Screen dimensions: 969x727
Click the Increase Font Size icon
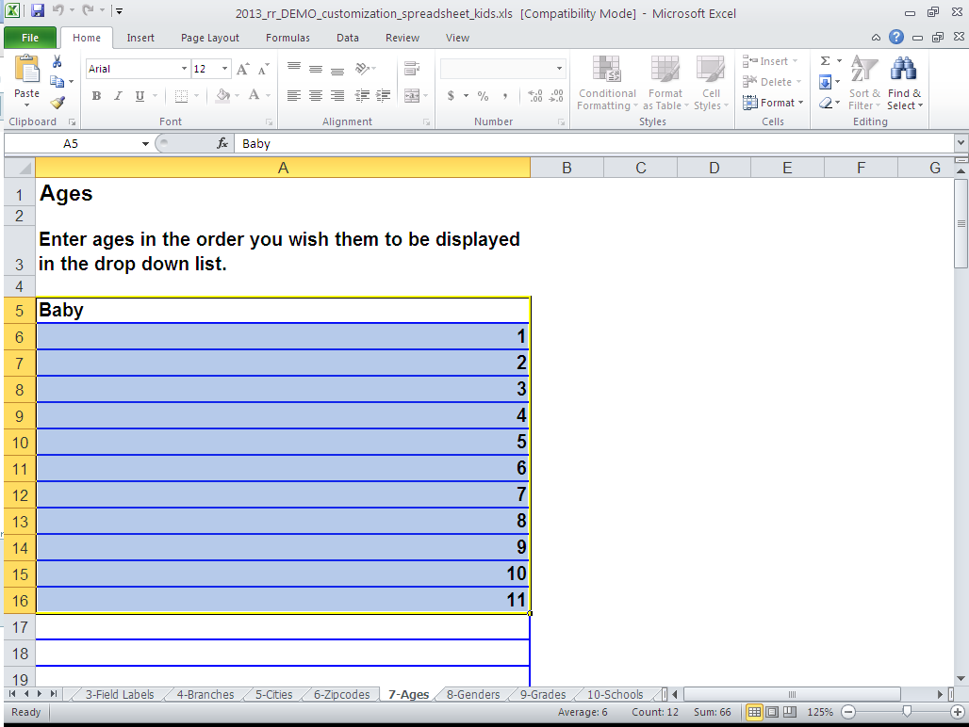(x=242, y=69)
